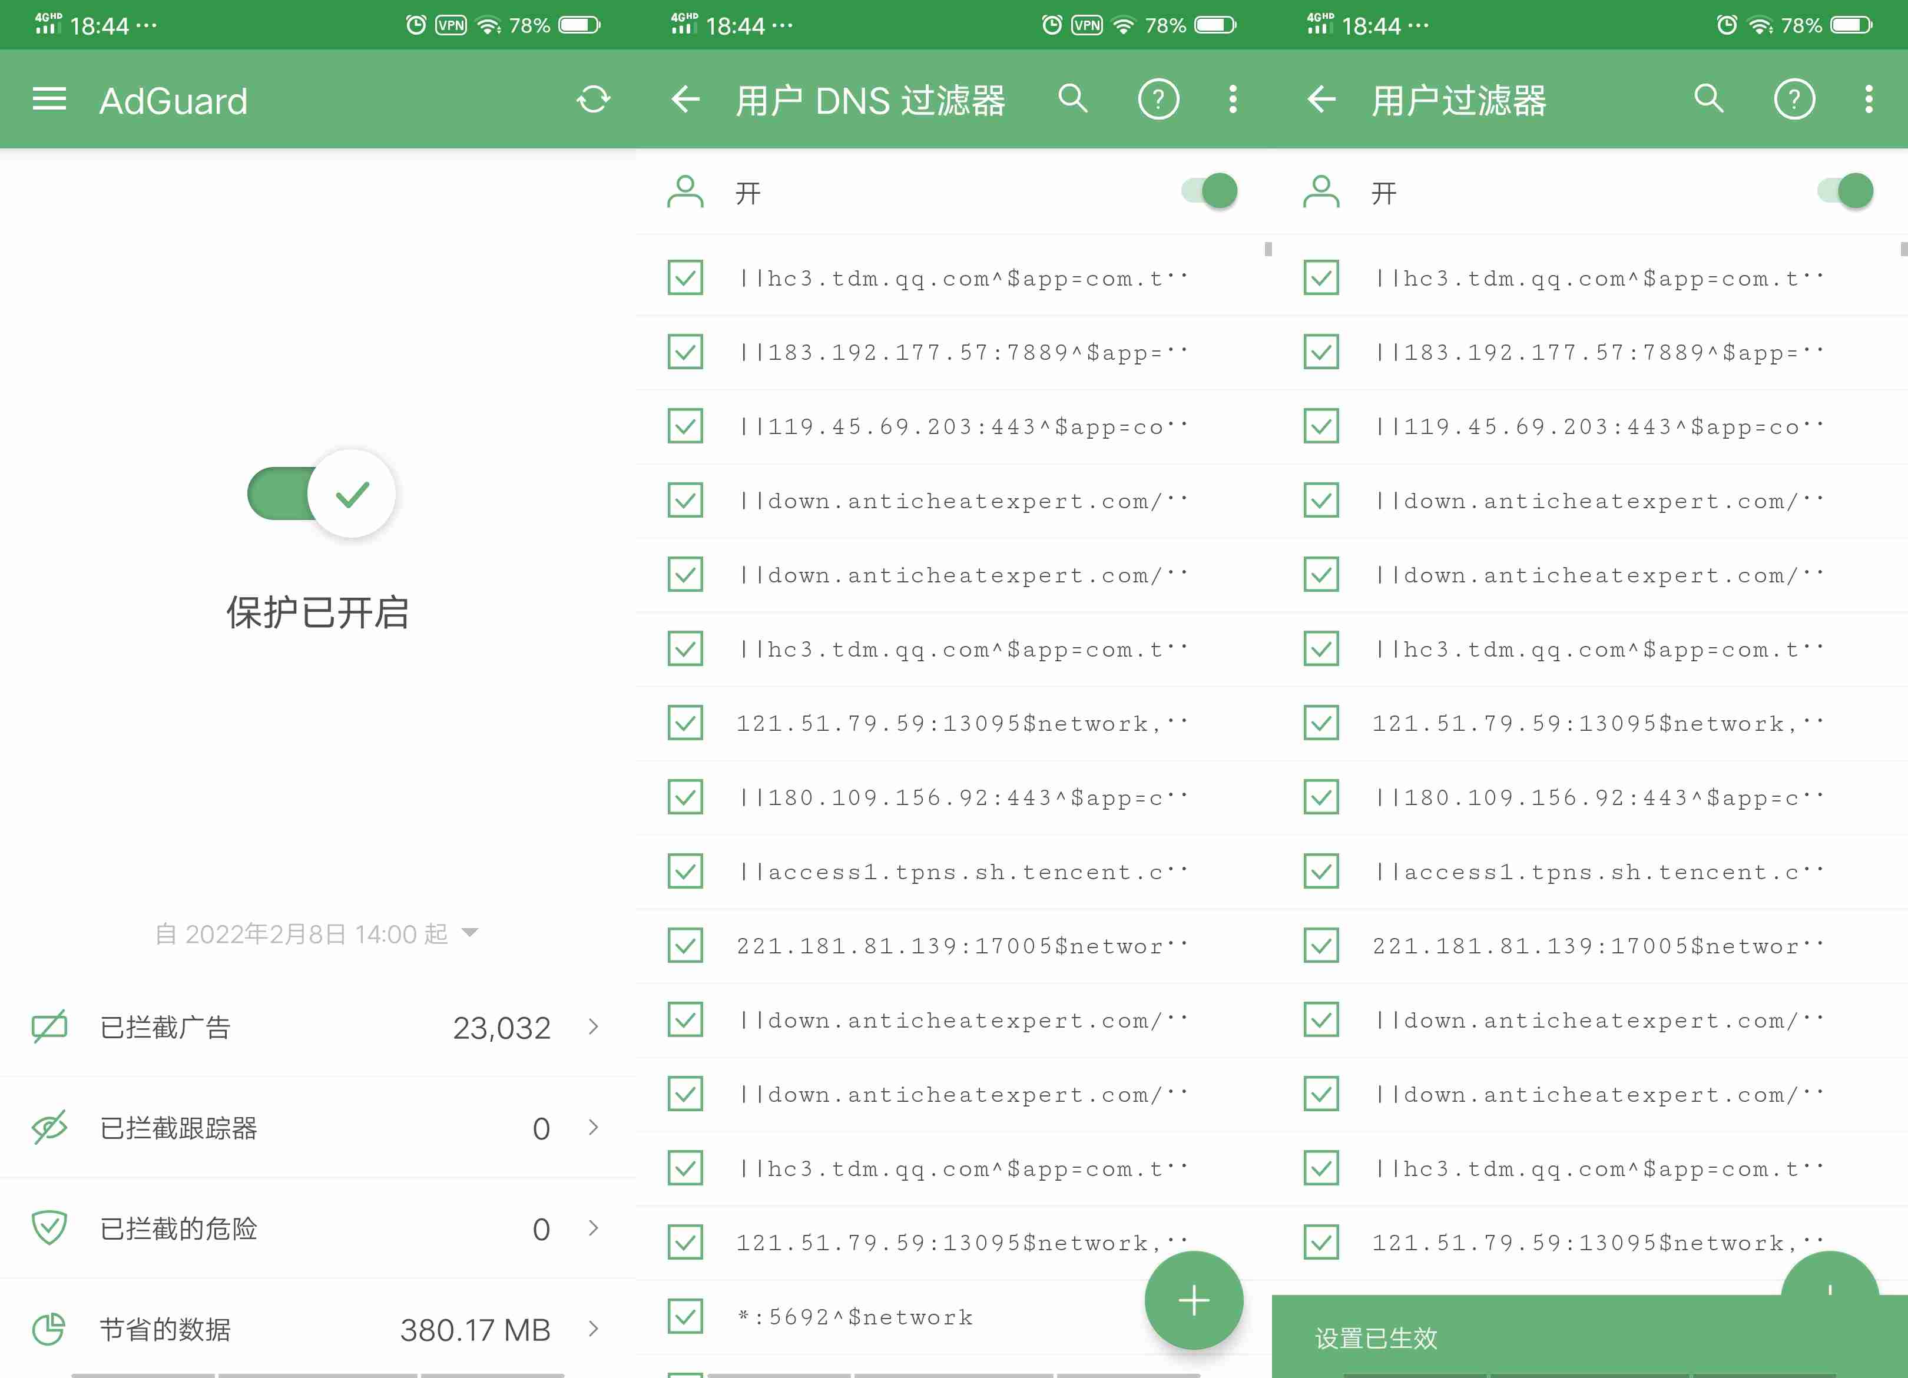Expand 已拦截广告 details chevron
Image resolution: width=1908 pixels, height=1378 pixels.
pyautogui.click(x=593, y=1026)
